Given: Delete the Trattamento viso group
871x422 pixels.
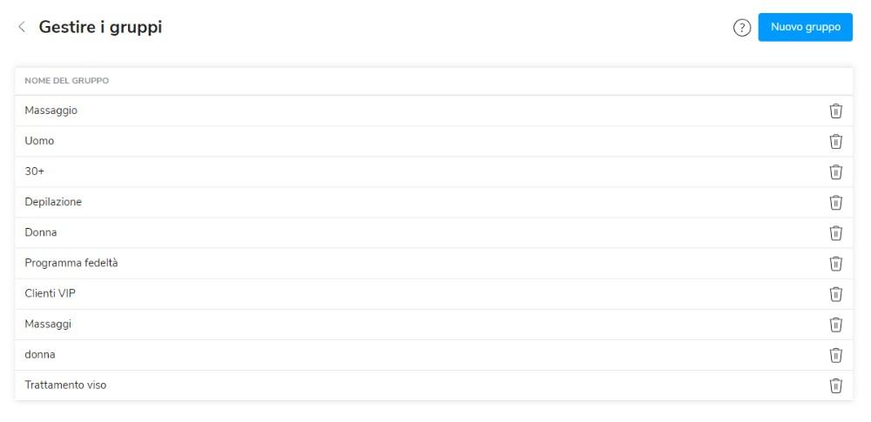Looking at the screenshot, I should point(835,385).
